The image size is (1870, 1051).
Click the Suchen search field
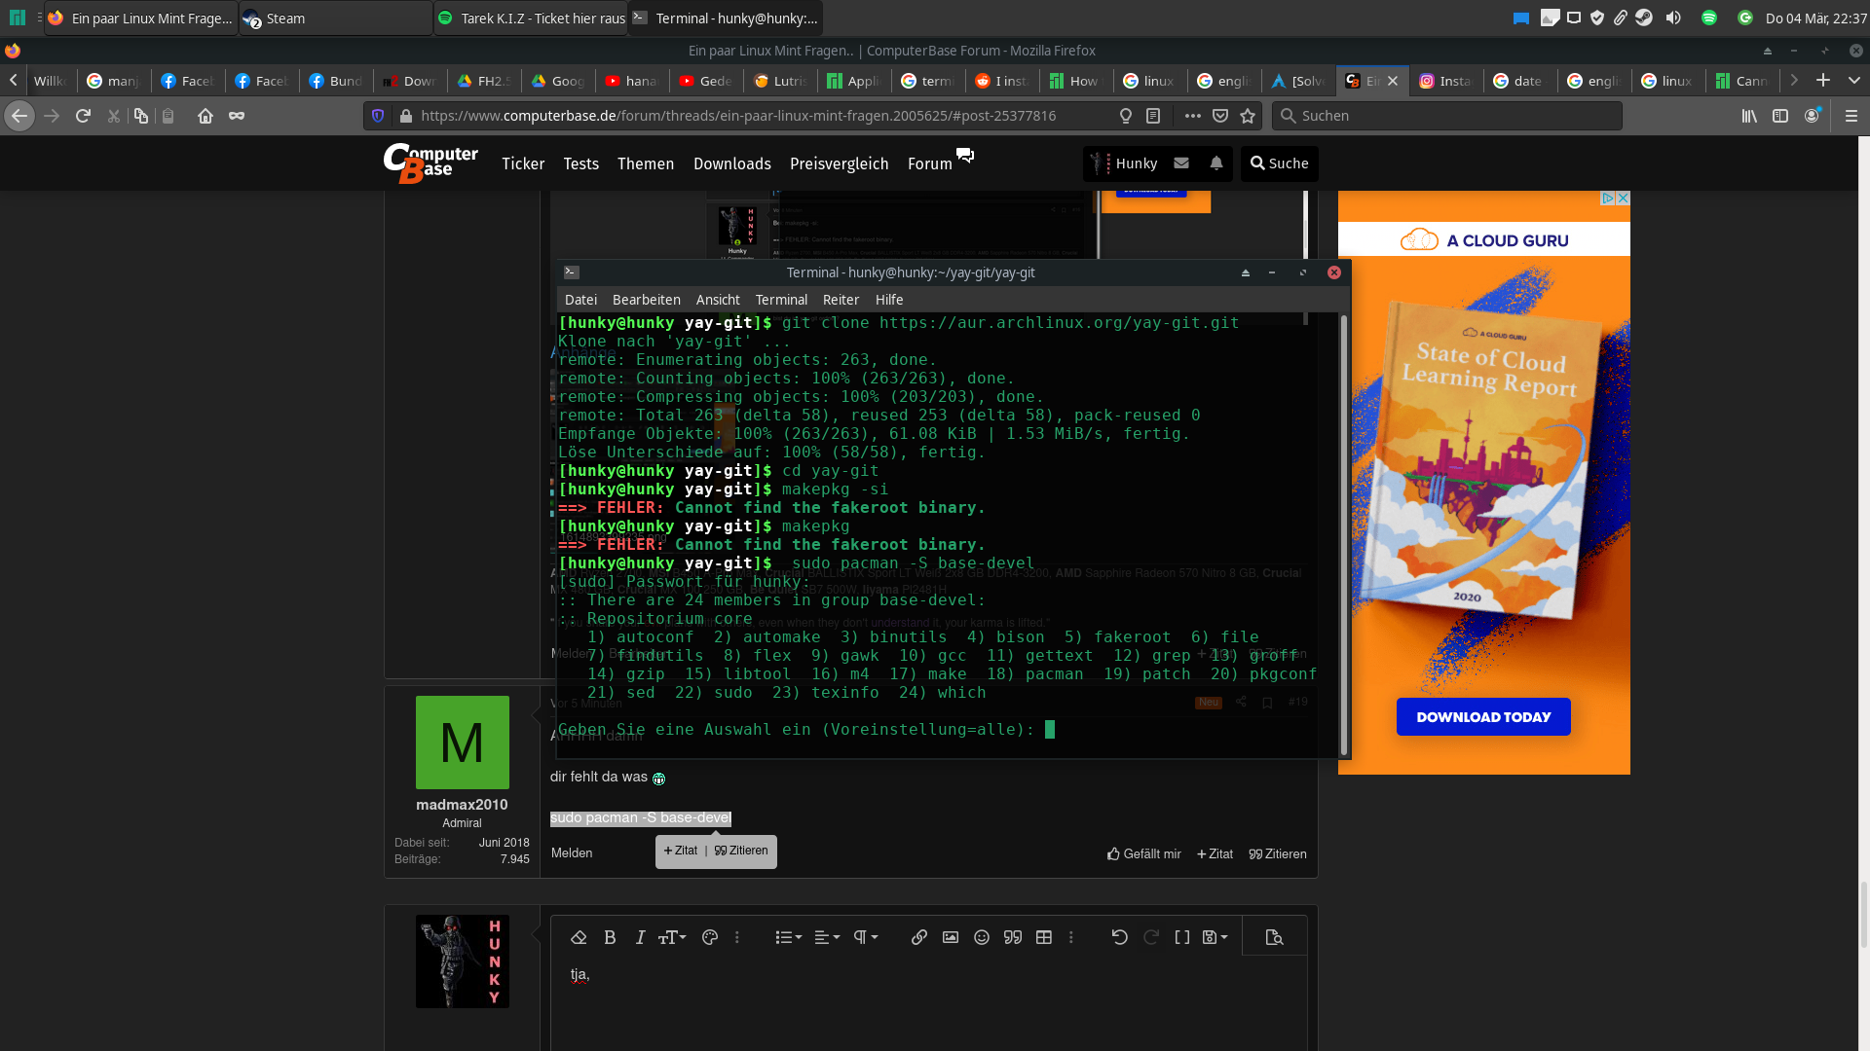1451,116
